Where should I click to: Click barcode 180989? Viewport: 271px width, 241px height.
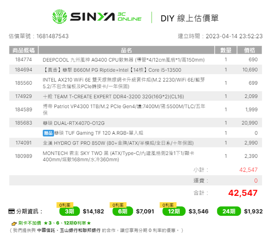click(23, 156)
